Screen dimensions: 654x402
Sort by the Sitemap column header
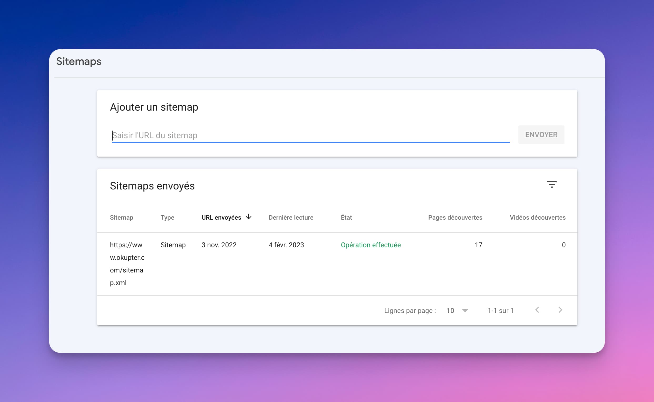point(122,218)
